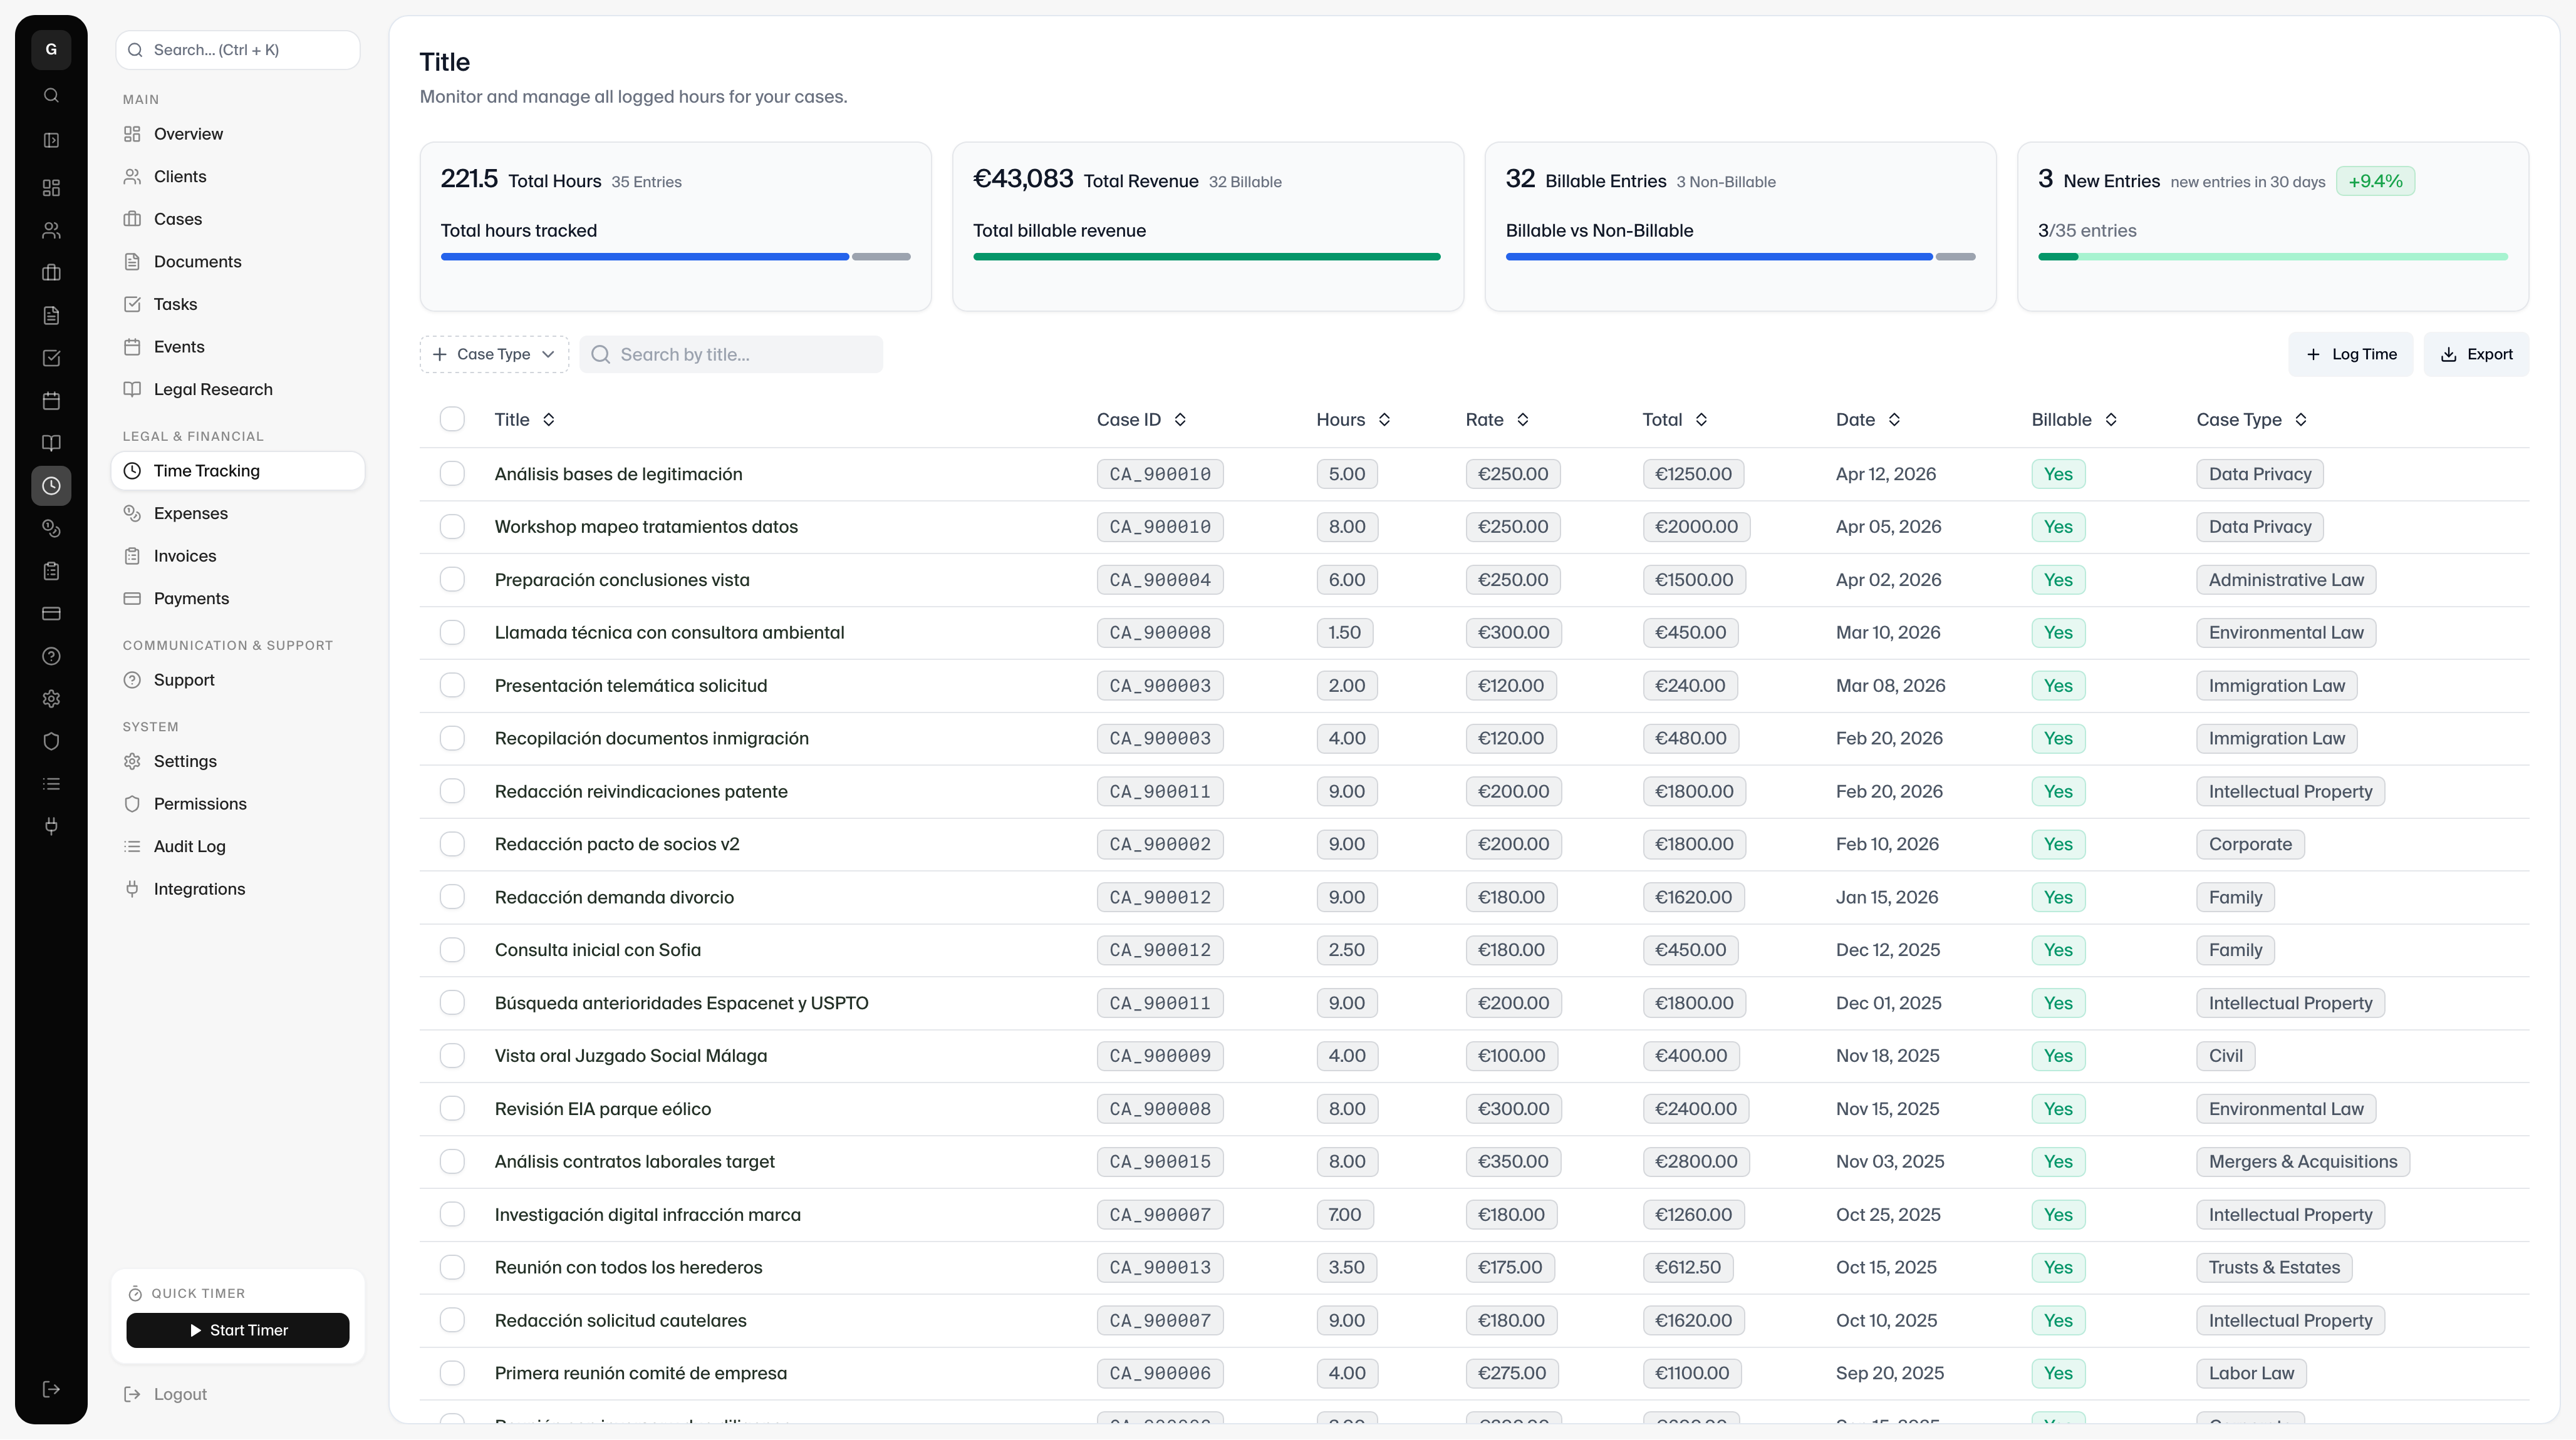Open Overview in the sidebar
Screen dimensions: 2576x1440
click(238, 134)
